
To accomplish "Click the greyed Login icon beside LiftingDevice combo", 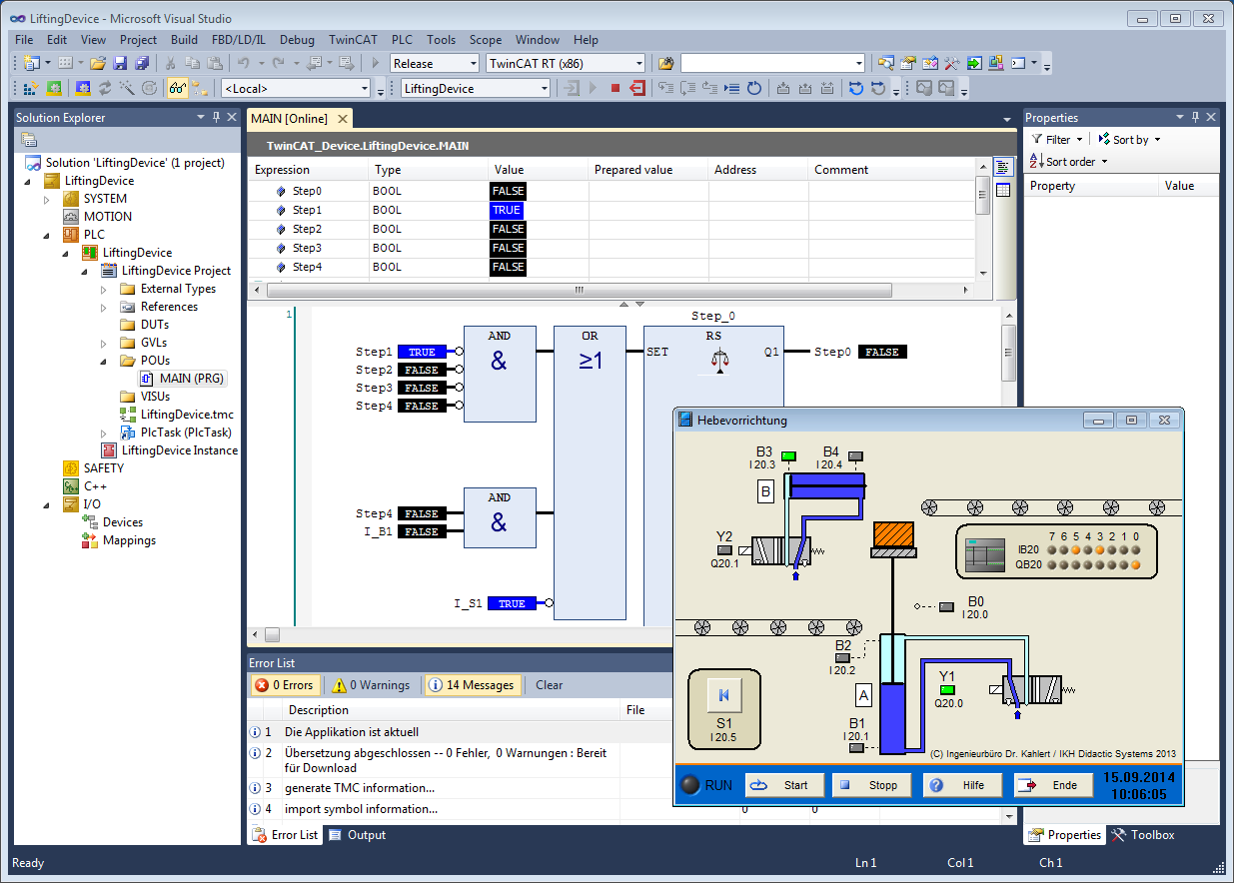I will [x=573, y=88].
